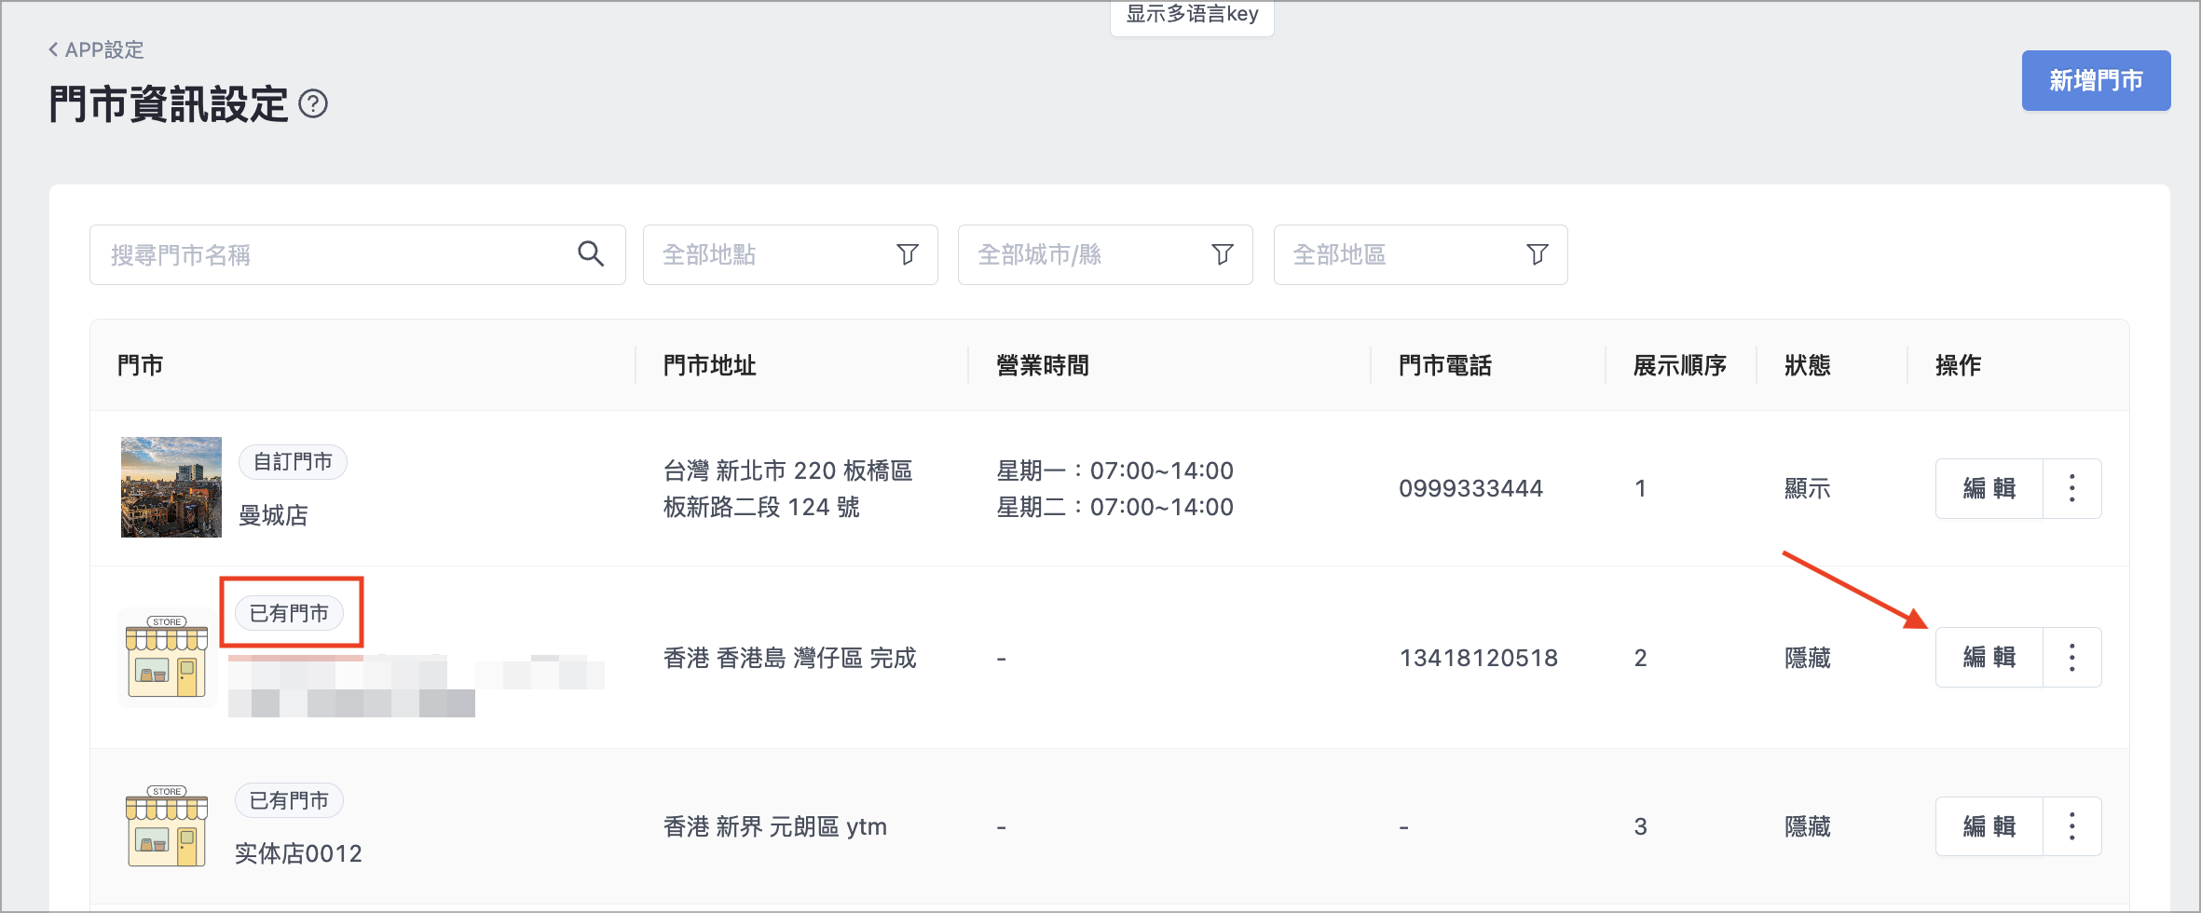Open help icon beside 門市資訊設定 title

click(313, 103)
